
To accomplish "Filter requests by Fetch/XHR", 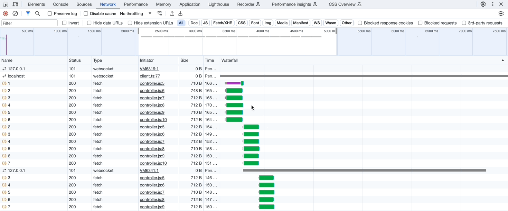I will pyautogui.click(x=223, y=23).
